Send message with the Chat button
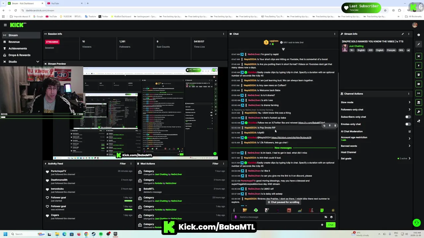 [x=331, y=225]
